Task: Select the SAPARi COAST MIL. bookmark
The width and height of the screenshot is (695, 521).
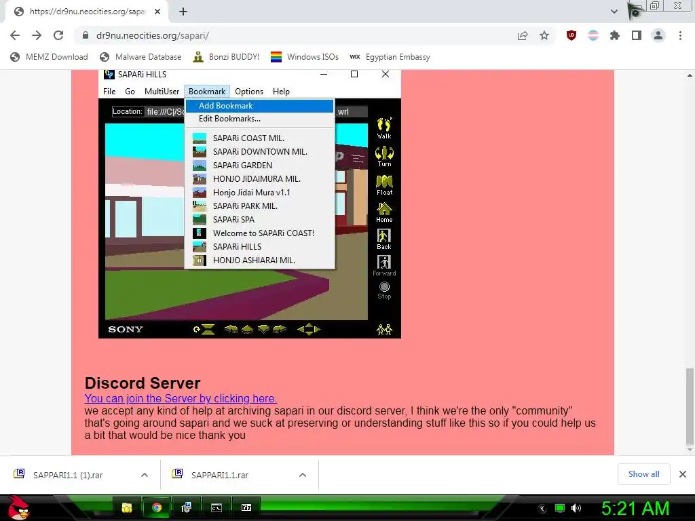Action: (x=259, y=138)
